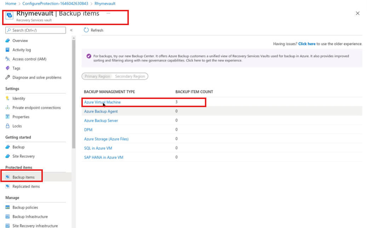Click the Site Recovery cloud icon

(x=8, y=156)
